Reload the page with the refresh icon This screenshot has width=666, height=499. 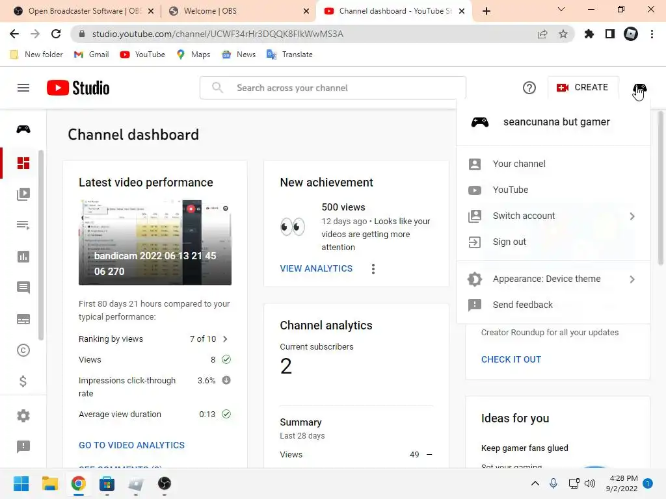click(x=56, y=34)
